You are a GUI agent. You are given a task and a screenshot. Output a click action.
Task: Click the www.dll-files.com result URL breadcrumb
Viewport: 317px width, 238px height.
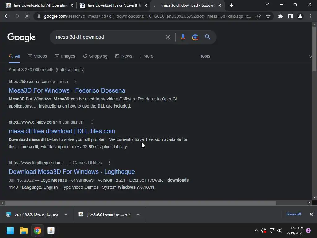(46, 122)
